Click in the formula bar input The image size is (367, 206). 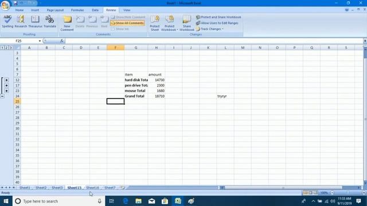point(213,41)
